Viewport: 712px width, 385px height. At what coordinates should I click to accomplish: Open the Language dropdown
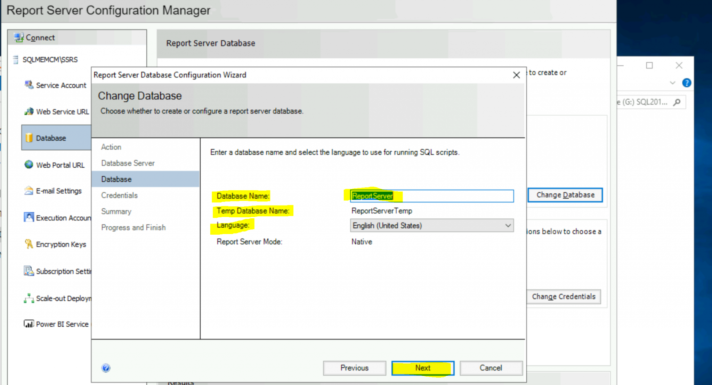point(508,225)
